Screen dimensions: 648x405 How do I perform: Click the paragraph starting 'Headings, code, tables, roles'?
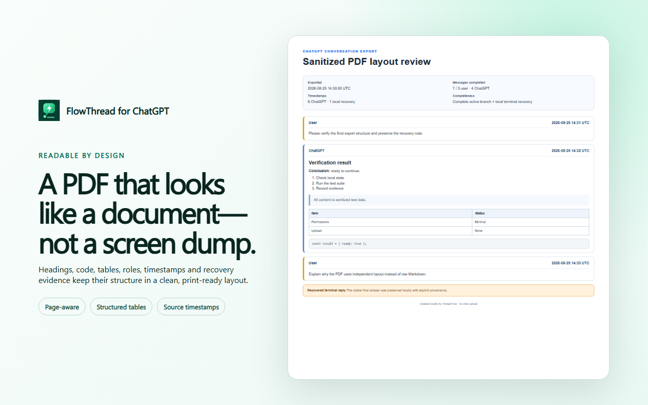(x=143, y=275)
